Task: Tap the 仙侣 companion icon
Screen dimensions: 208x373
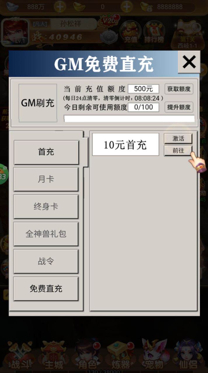Action: point(188,355)
